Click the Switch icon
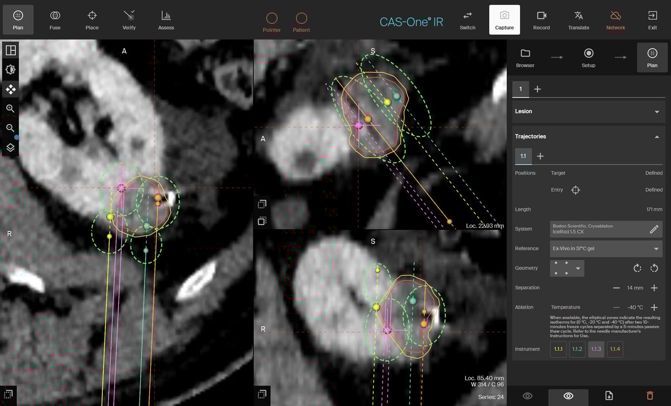This screenshot has width=671, height=406. point(468,20)
